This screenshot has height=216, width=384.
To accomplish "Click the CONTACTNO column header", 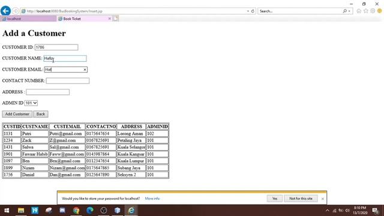I will tap(101, 127).
